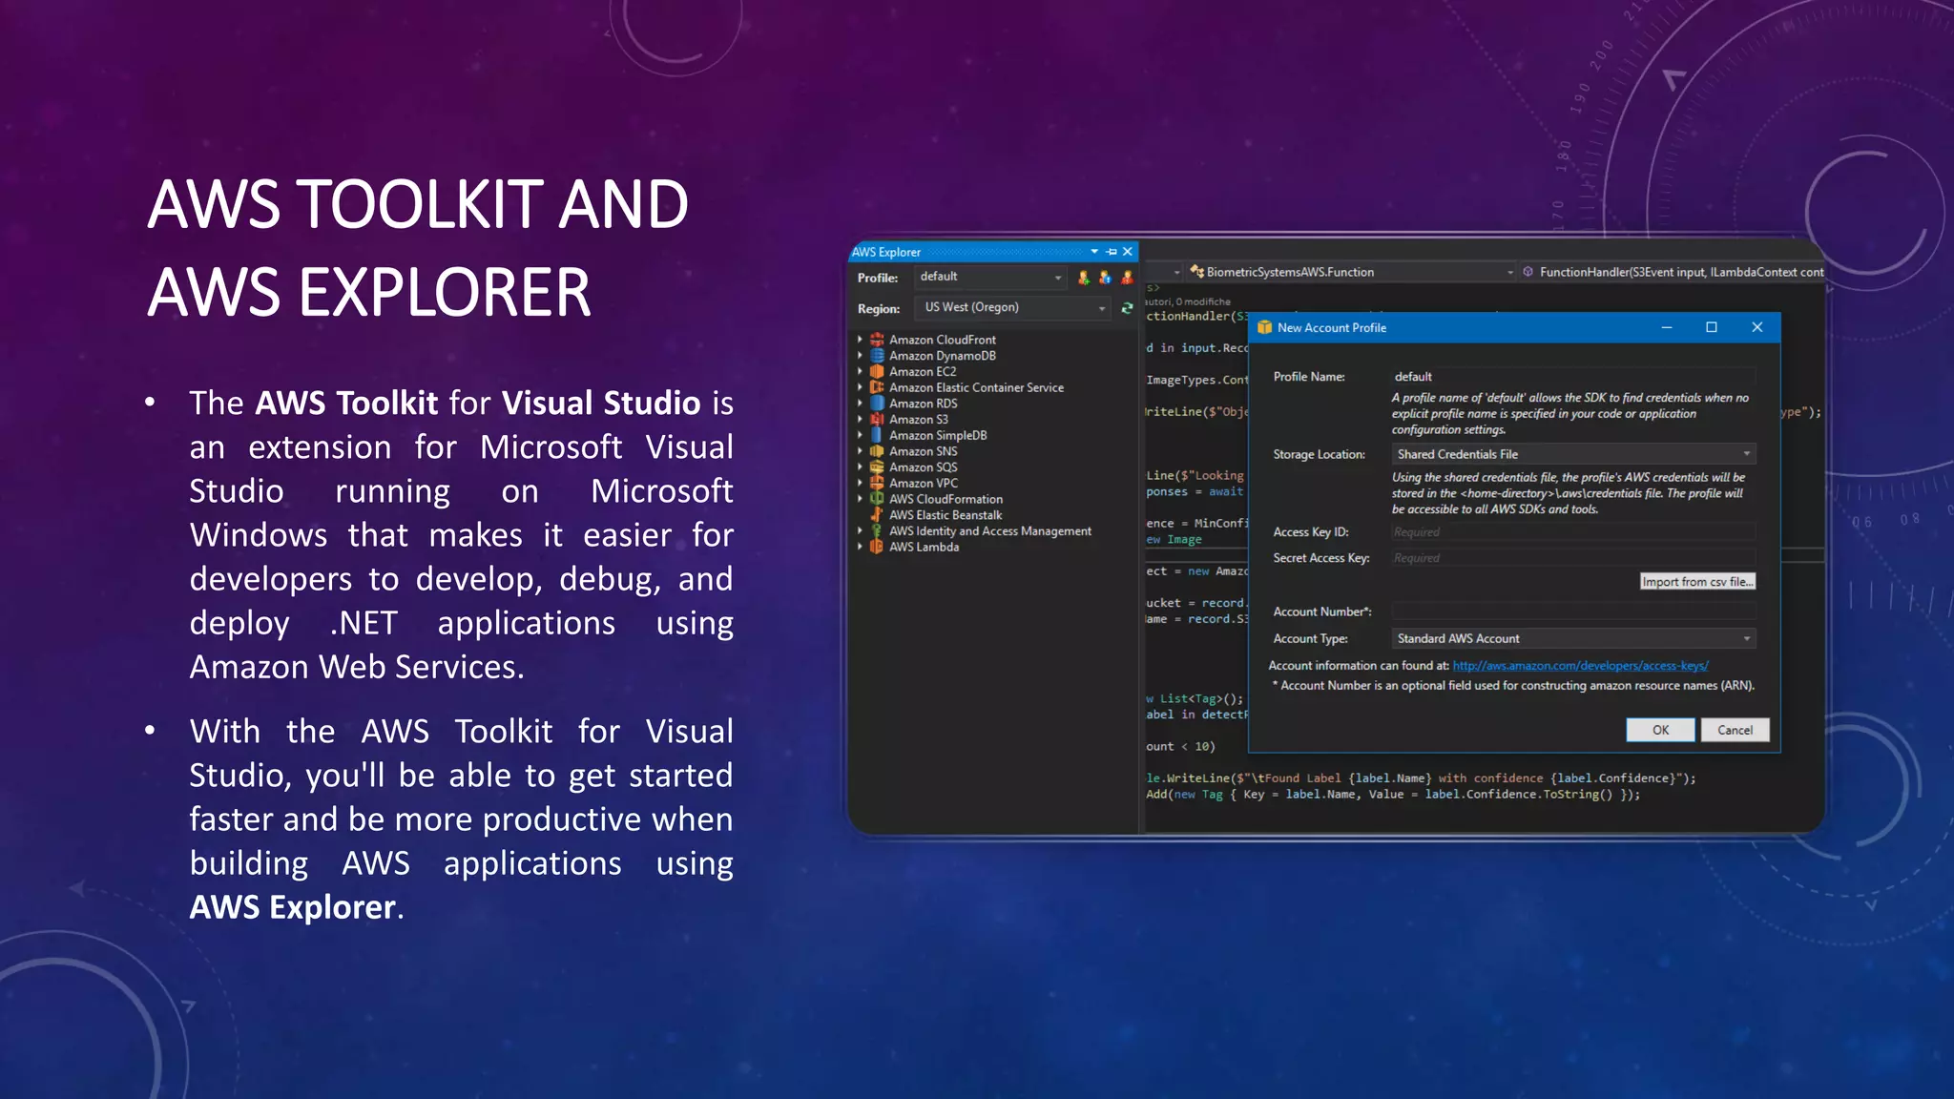This screenshot has width=1954, height=1099.
Task: Select the Amazon SQS tree row
Action: pyautogui.click(x=924, y=467)
